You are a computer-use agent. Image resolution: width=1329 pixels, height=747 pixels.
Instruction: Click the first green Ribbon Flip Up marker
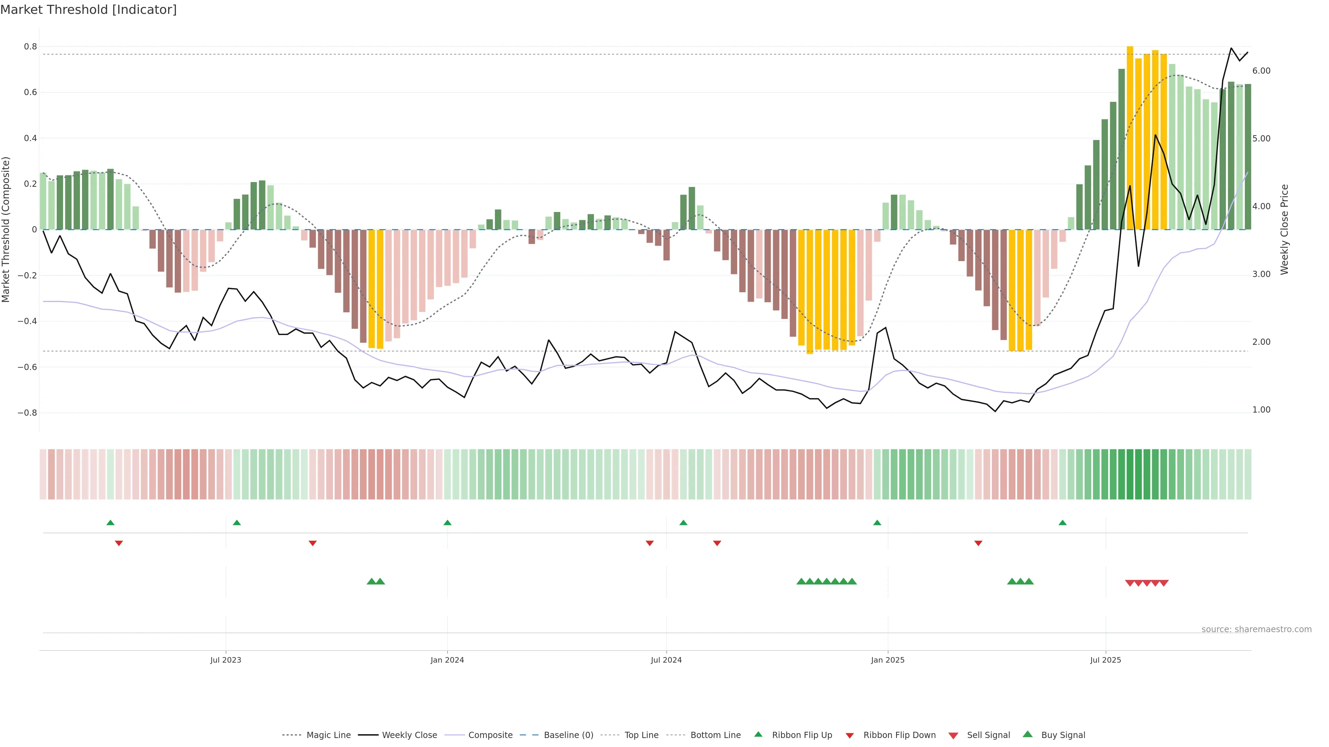tap(110, 523)
